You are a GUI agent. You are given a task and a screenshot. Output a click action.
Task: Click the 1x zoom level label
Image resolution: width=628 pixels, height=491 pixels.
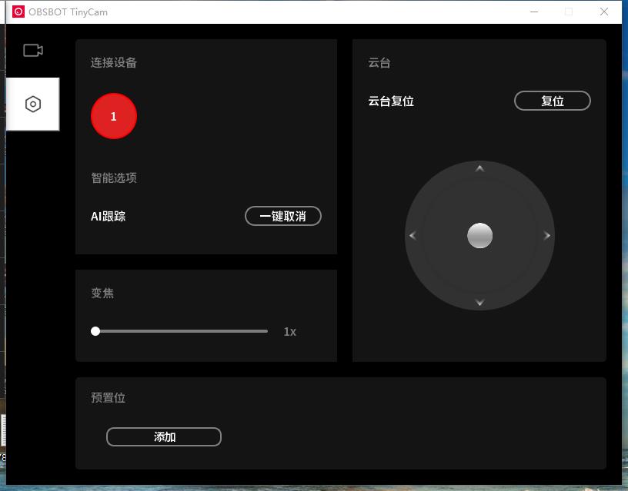pos(289,331)
